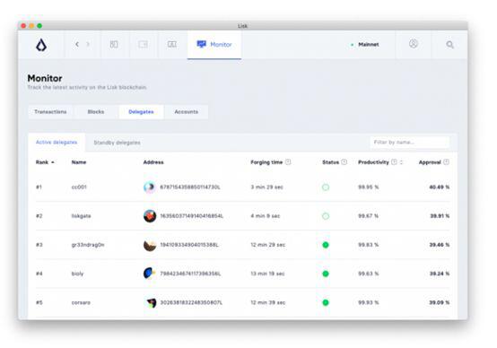The image size is (497, 348).
Task: Click the cc001 delegate name
Action: point(79,187)
